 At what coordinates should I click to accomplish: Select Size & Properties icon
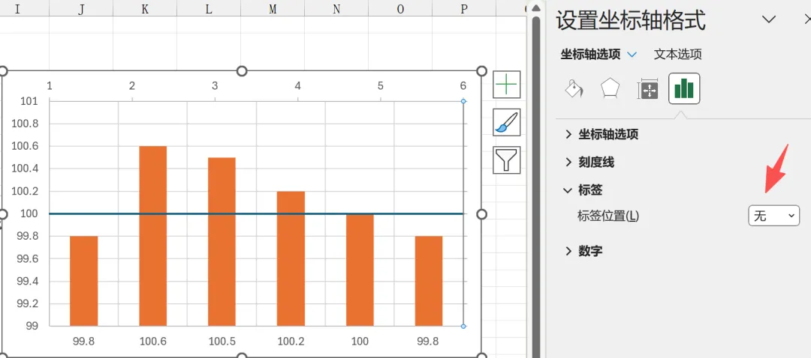pyautogui.click(x=647, y=90)
